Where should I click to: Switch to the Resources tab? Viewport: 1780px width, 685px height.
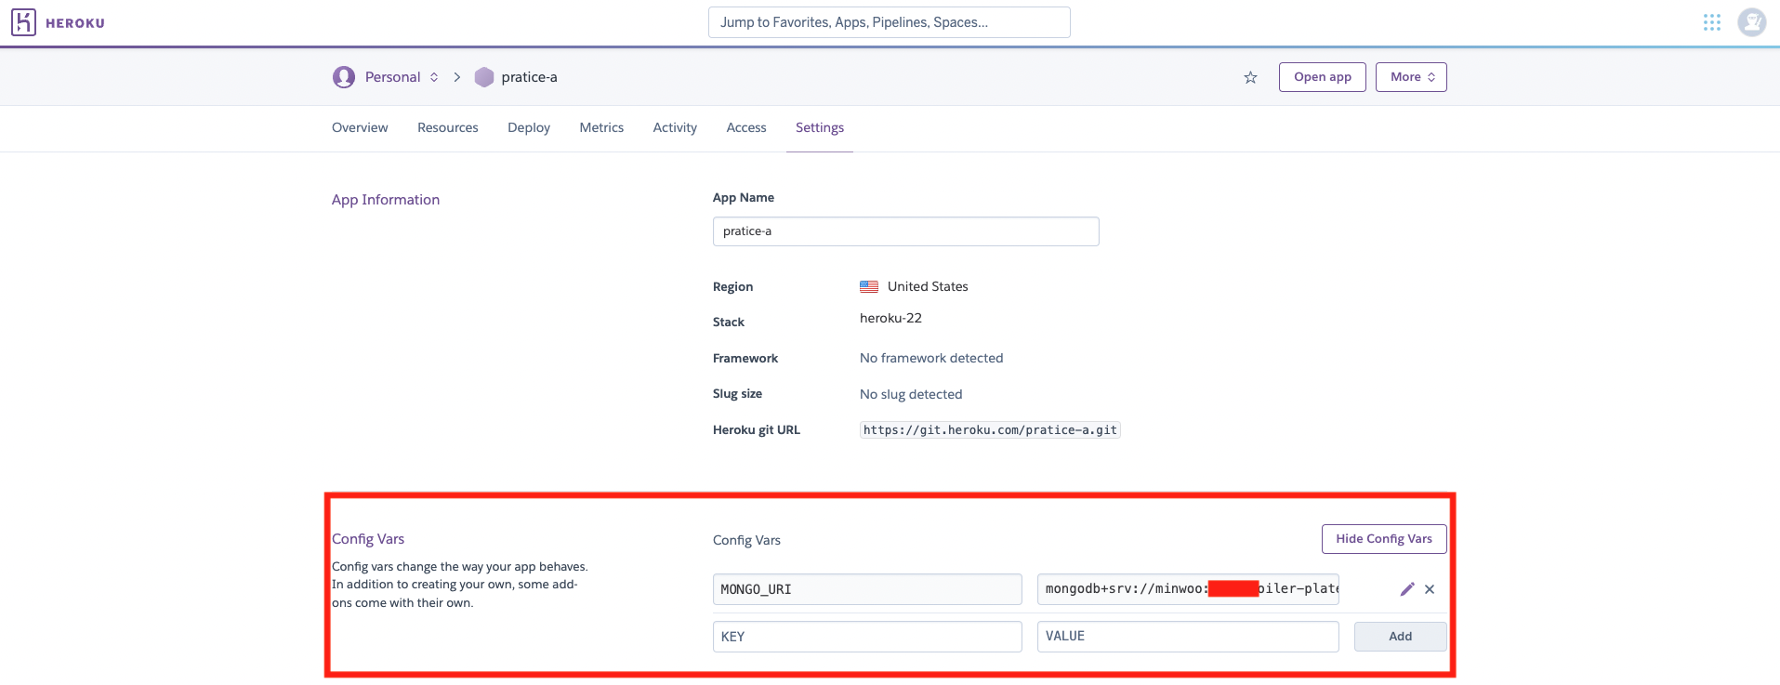[448, 127]
